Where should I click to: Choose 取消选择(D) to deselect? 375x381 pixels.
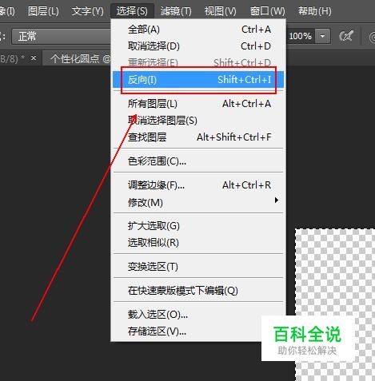tap(198, 46)
